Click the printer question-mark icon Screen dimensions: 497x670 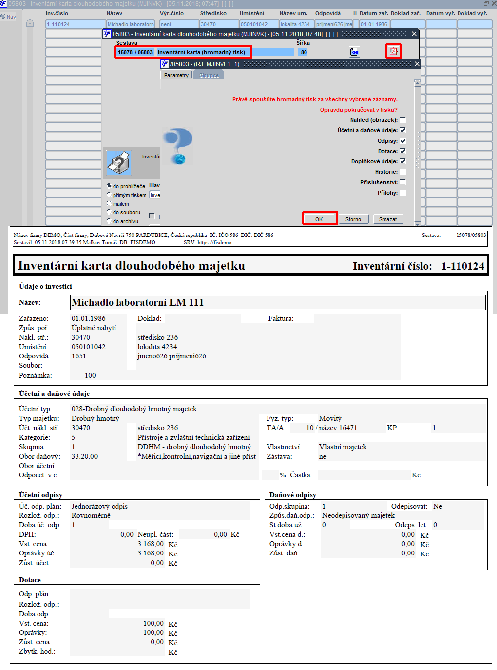click(119, 163)
